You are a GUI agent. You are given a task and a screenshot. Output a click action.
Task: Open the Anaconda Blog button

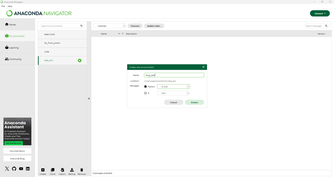[17, 158]
